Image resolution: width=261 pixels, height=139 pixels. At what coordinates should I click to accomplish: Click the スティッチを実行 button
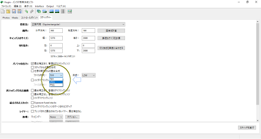pos(247,128)
